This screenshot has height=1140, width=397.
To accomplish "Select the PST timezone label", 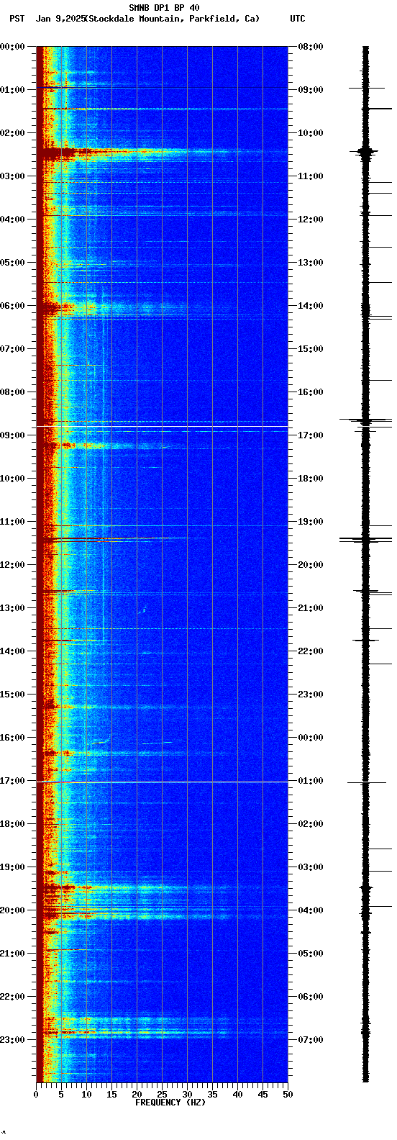I will click(17, 19).
